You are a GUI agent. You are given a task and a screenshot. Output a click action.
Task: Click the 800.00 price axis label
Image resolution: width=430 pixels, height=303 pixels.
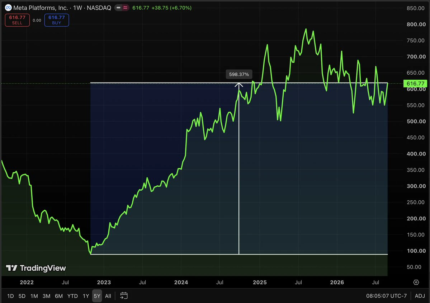(416, 24)
